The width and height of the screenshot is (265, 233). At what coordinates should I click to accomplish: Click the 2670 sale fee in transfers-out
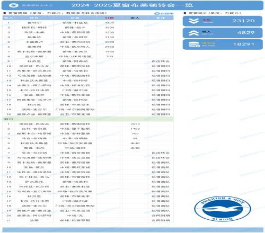(135, 124)
